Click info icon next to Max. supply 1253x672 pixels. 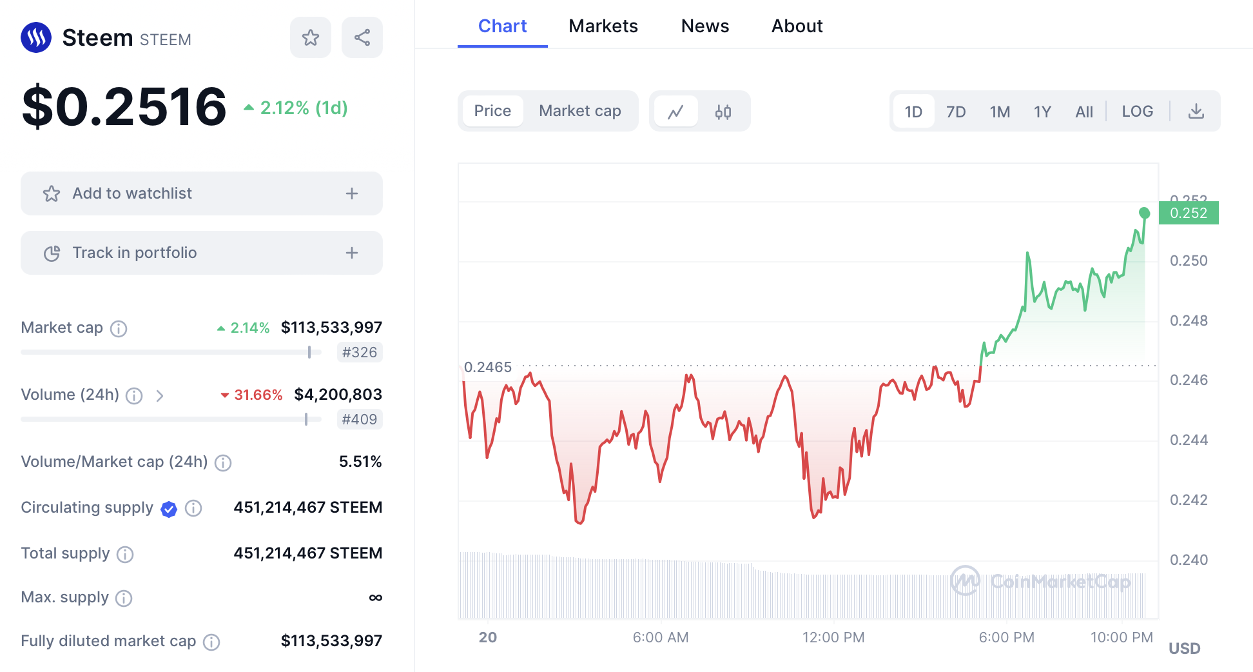pyautogui.click(x=124, y=598)
